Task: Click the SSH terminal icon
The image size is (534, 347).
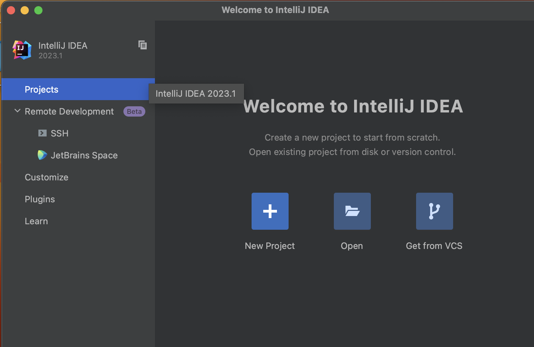Action: (43, 133)
